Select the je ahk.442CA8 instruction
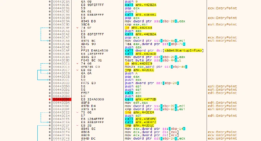261x141 pixels. (x=138, y=28)
